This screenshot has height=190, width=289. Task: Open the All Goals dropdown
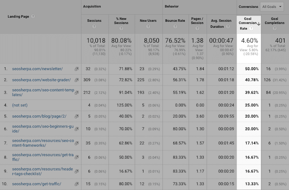click(272, 7)
